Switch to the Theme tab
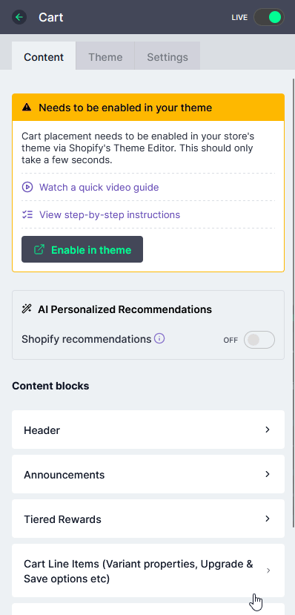This screenshot has width=295, height=615. click(105, 57)
